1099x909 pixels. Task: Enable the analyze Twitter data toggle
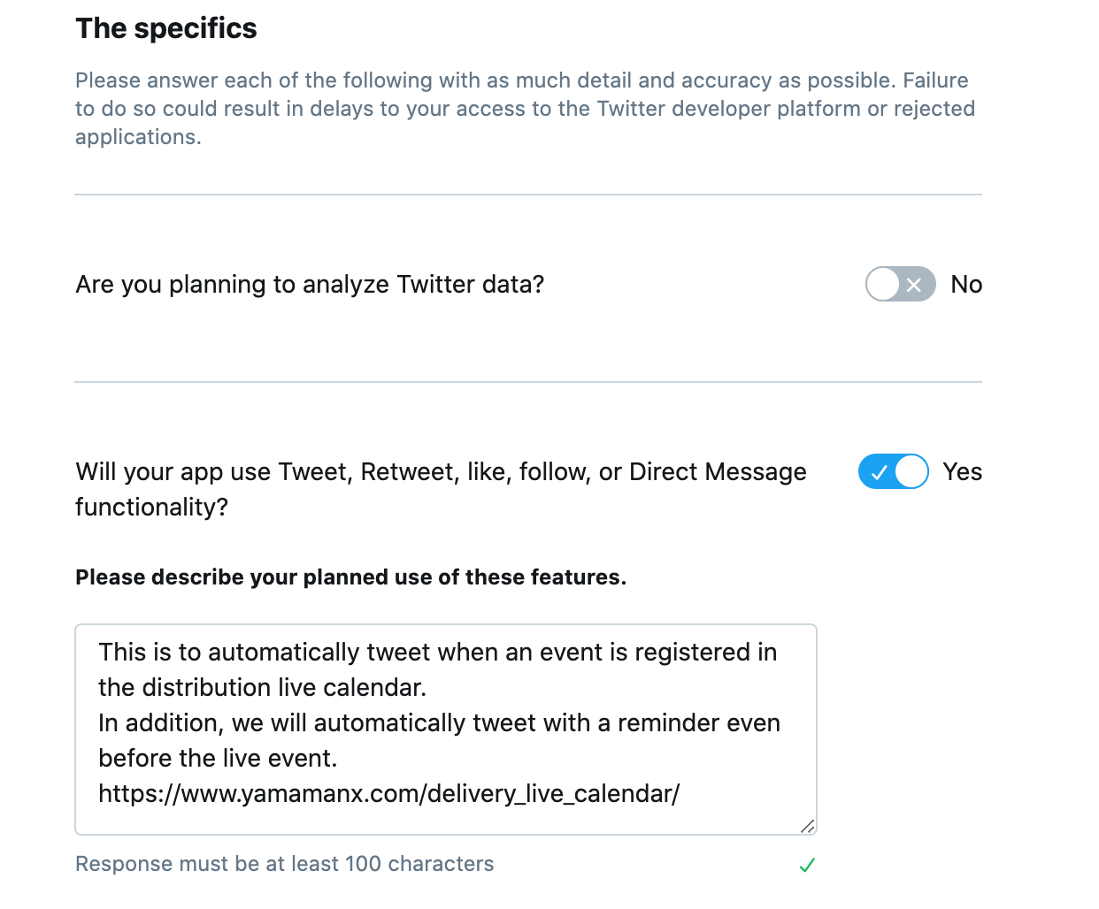[900, 284]
